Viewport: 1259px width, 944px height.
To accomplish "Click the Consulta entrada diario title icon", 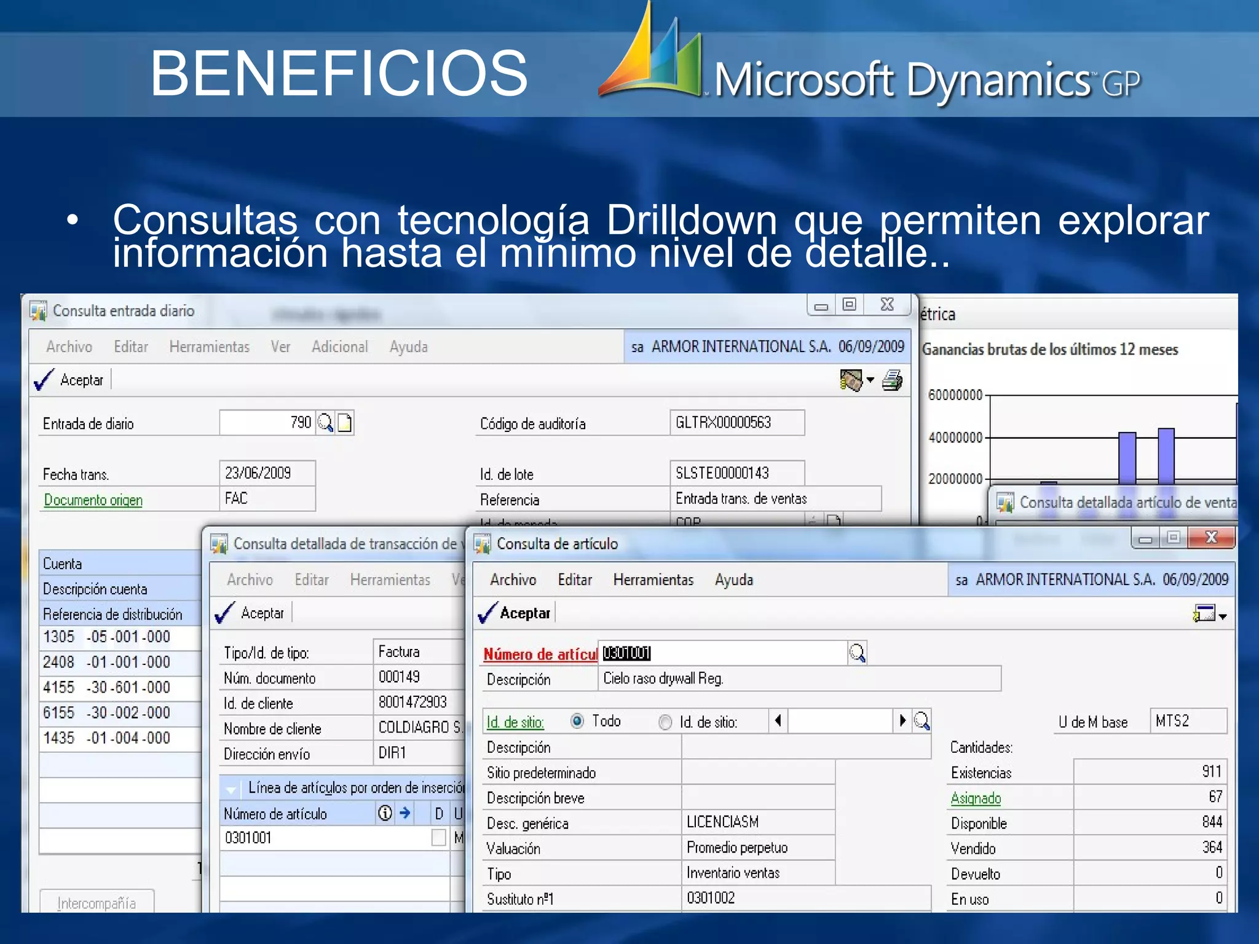I will click(x=38, y=310).
